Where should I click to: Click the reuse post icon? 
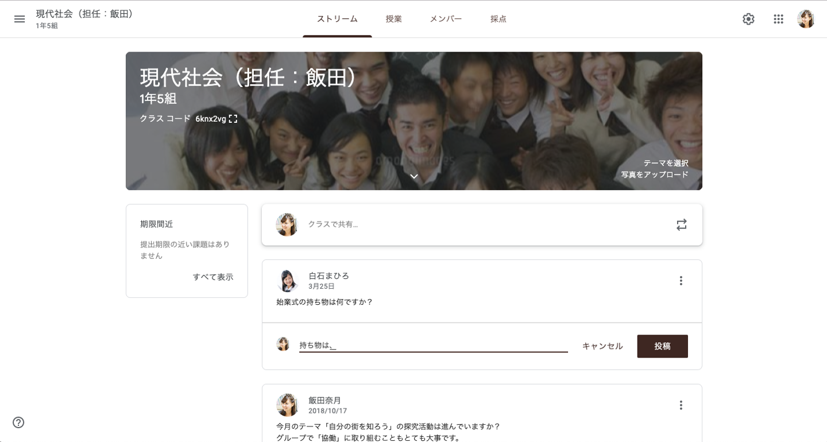681,224
